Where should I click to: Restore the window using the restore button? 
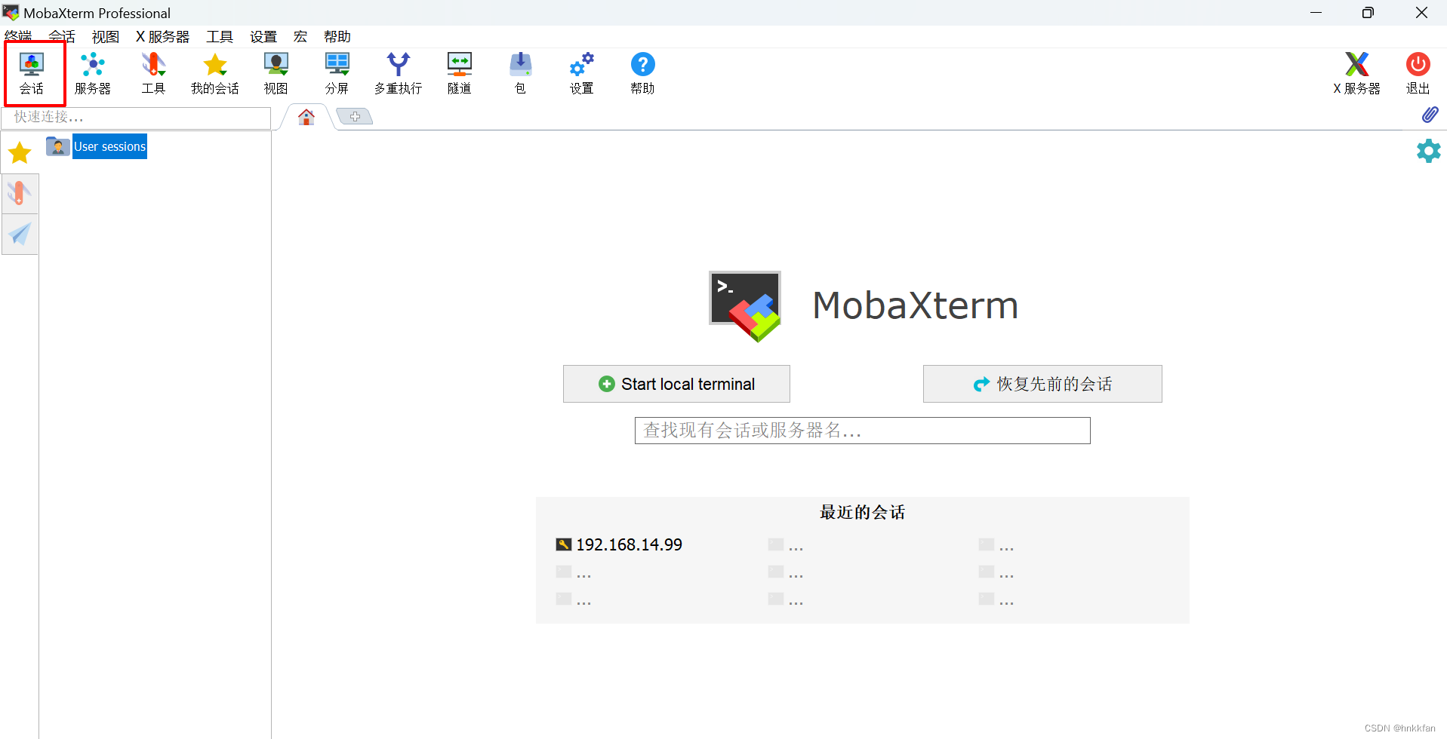[x=1368, y=13]
